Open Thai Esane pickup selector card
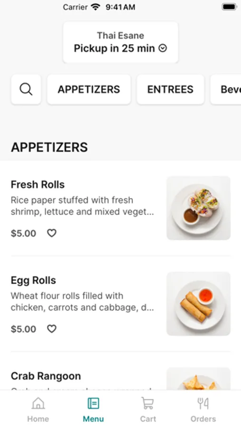241x429 pixels. (121, 42)
